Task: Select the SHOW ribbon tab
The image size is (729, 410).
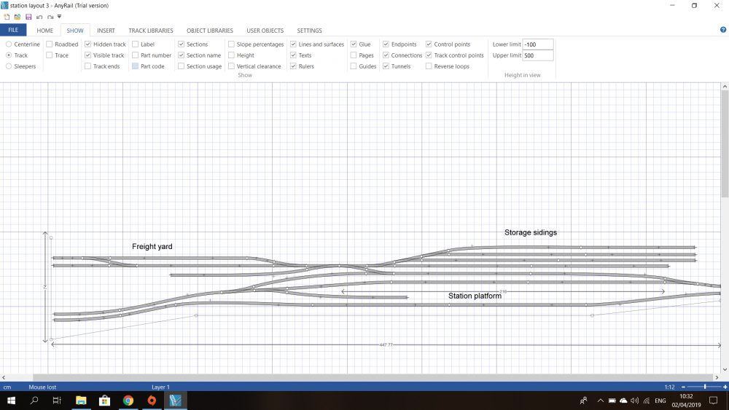Action: coord(75,31)
